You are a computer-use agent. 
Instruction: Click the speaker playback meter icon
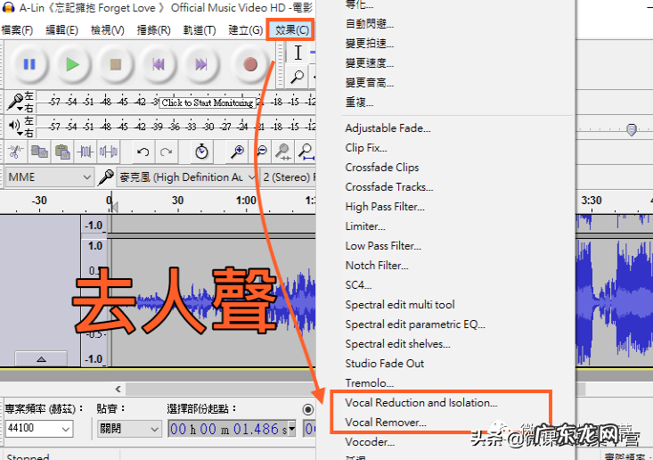pyautogui.click(x=15, y=126)
